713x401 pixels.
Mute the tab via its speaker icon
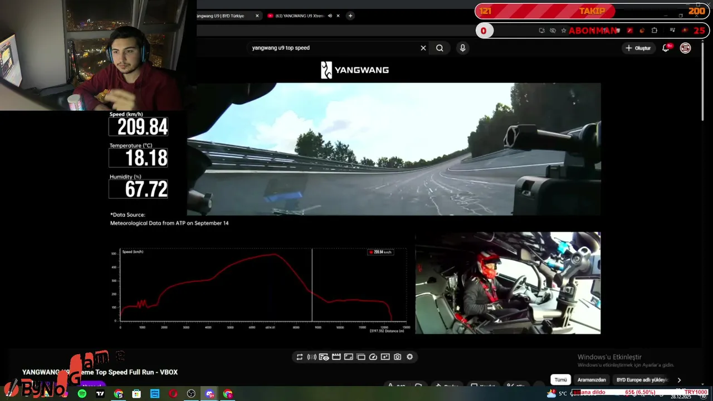pyautogui.click(x=330, y=16)
